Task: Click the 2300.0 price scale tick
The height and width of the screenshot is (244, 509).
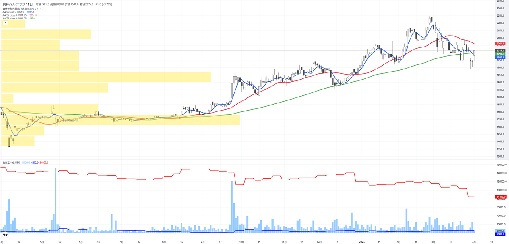Action: click(x=500, y=8)
